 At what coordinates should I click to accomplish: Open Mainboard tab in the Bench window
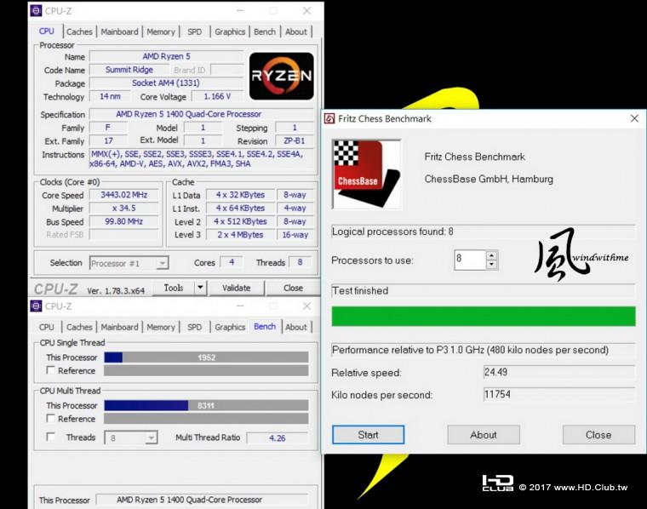coord(120,327)
